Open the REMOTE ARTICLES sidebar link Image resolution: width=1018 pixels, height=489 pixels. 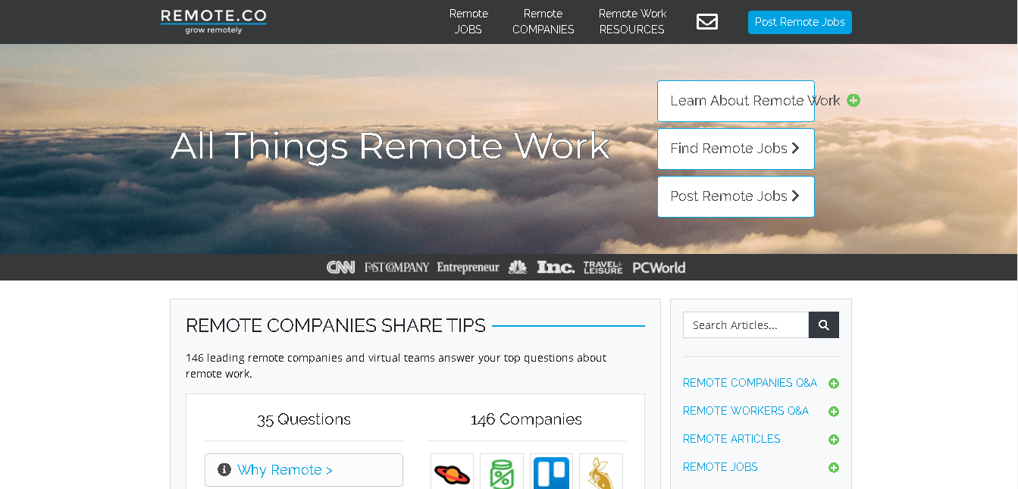point(731,439)
